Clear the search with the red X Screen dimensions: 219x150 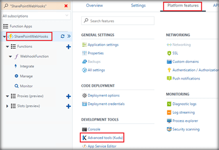(x=66, y=6)
